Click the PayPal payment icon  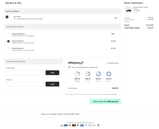[x=86, y=125]
